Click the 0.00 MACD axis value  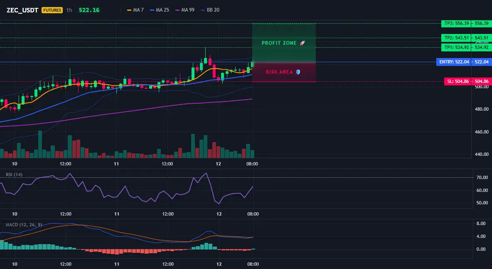(x=481, y=249)
